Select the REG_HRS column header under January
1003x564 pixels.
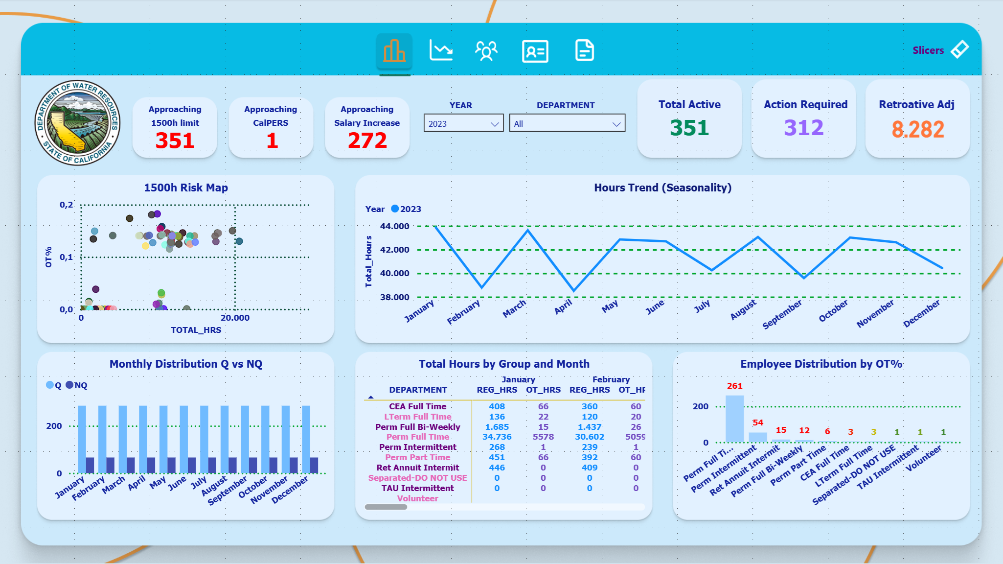tap(497, 390)
